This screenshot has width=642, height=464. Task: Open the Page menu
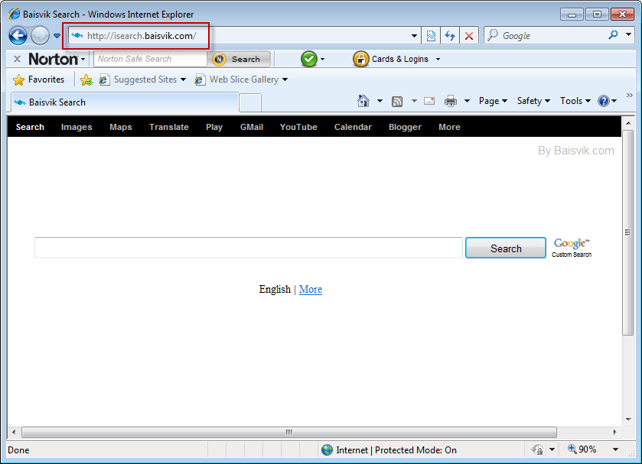click(493, 101)
